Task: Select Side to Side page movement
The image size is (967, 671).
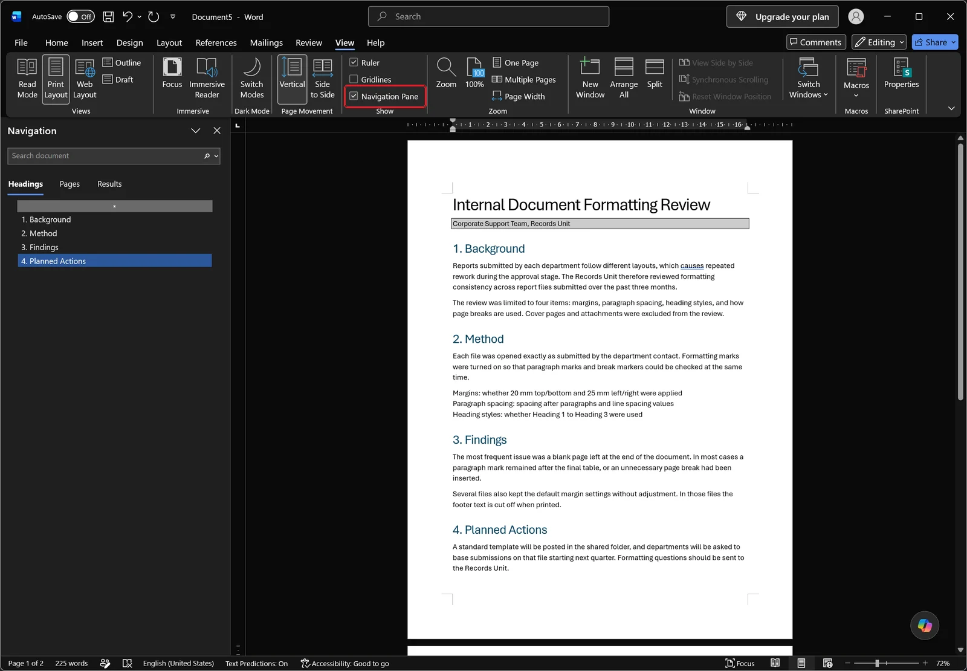Action: (322, 79)
